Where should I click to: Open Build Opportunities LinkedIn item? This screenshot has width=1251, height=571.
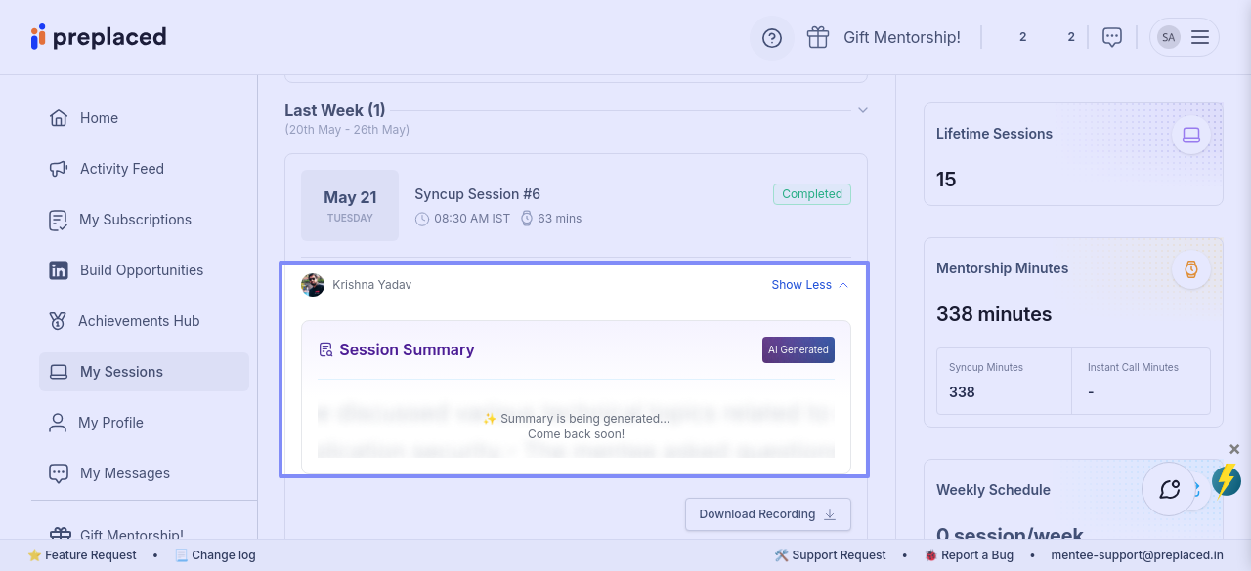tap(142, 270)
